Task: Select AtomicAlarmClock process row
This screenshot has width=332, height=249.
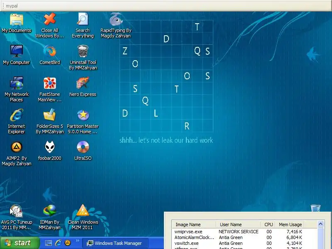Action: coord(244,237)
